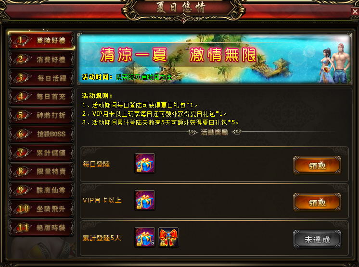Switch to the 絕版時裝 tab
Screen dimensions: 359x267
pyautogui.click(x=41, y=228)
